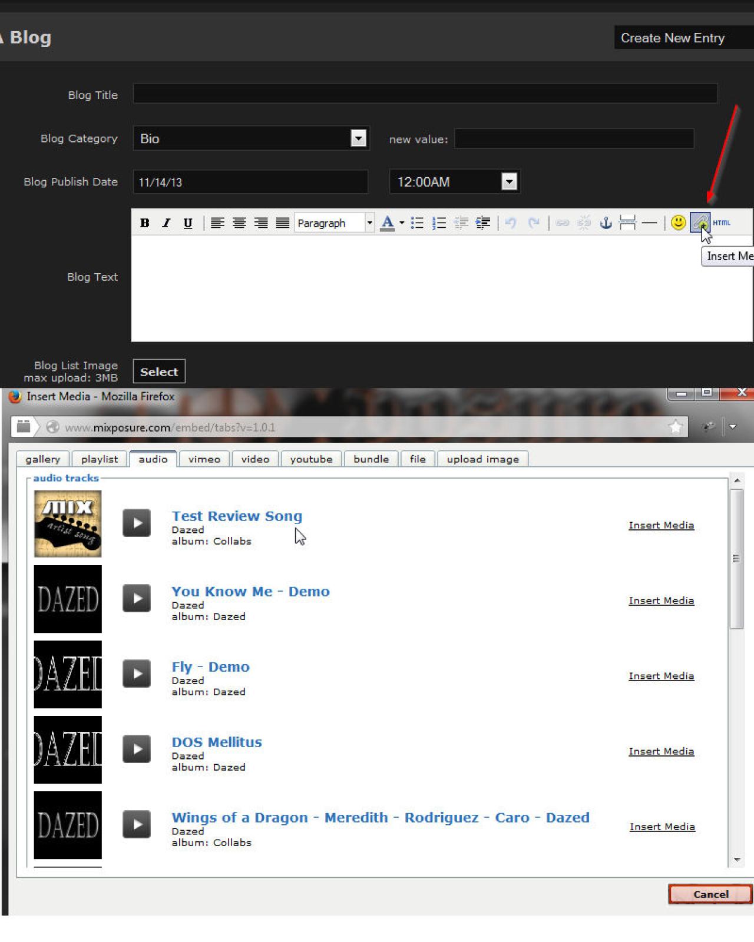Click the align center icon
Image resolution: width=754 pixels, height=942 pixels.
click(x=239, y=223)
